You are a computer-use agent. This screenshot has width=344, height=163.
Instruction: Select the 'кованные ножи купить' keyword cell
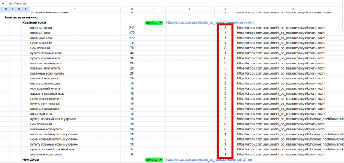tap(75, 73)
